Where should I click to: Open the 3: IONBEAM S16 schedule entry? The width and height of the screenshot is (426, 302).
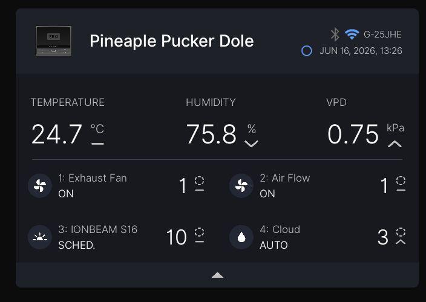coord(116,237)
